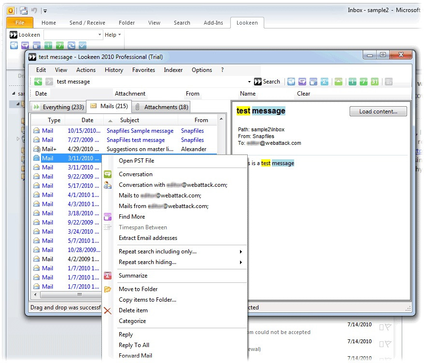Open search history dropdown arrow beside Search
The width and height of the screenshot is (424, 363).
point(249,82)
